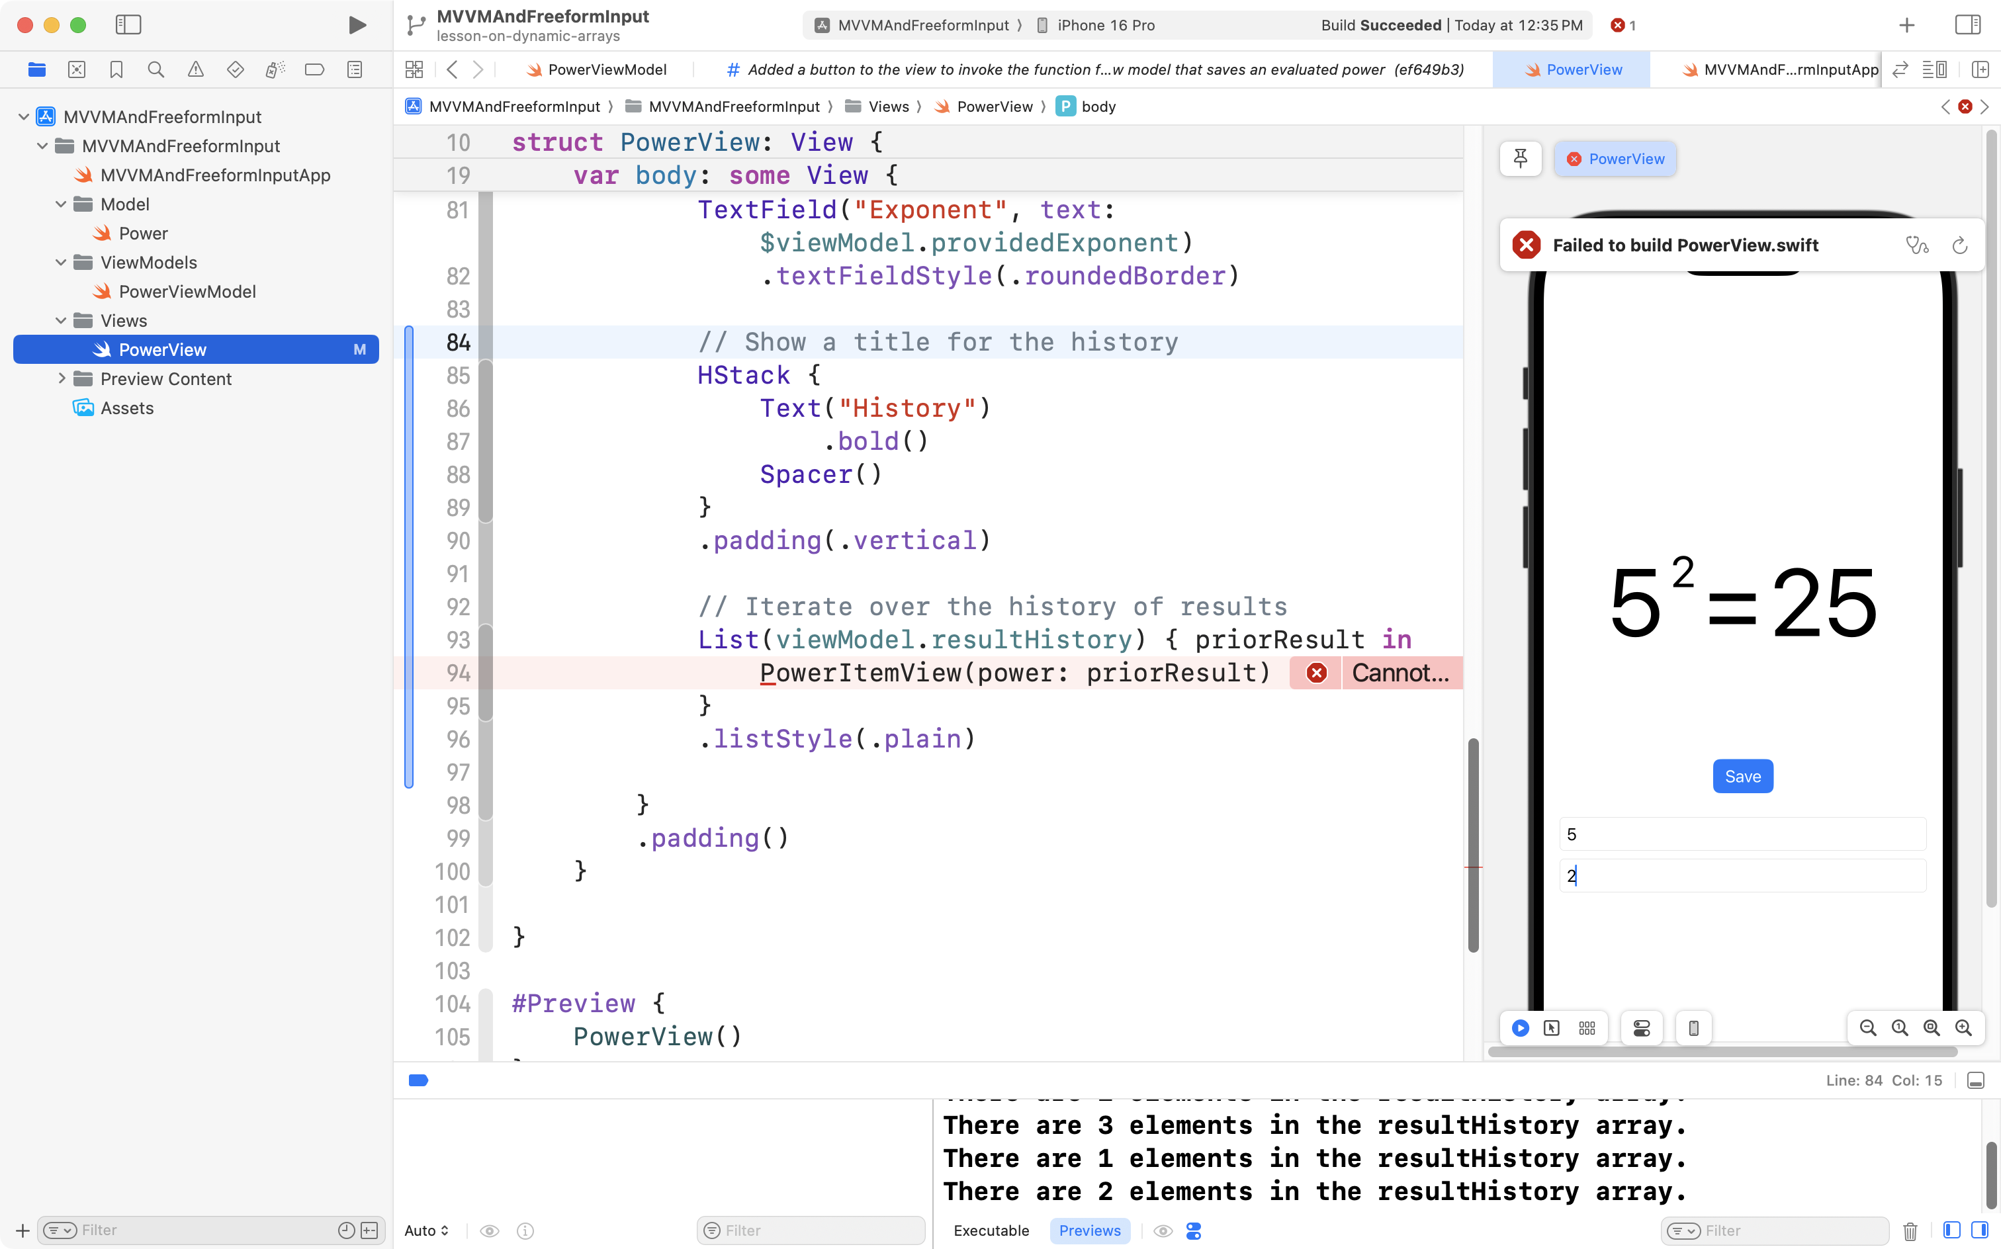Open the Find navigator magnifier icon

(x=156, y=69)
